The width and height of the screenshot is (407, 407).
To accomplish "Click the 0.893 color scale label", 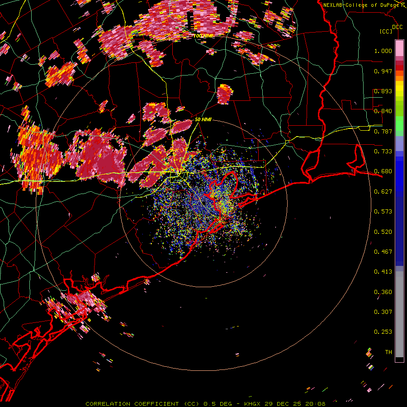I will point(383,91).
